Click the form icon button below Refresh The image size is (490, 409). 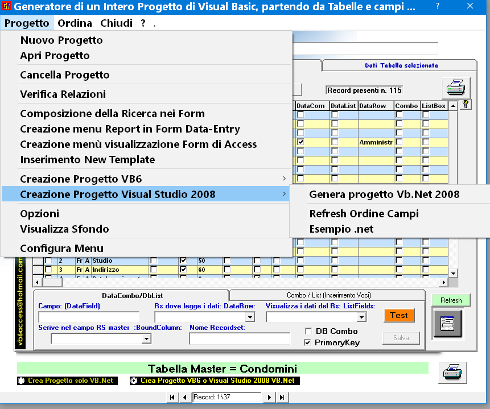(x=447, y=323)
